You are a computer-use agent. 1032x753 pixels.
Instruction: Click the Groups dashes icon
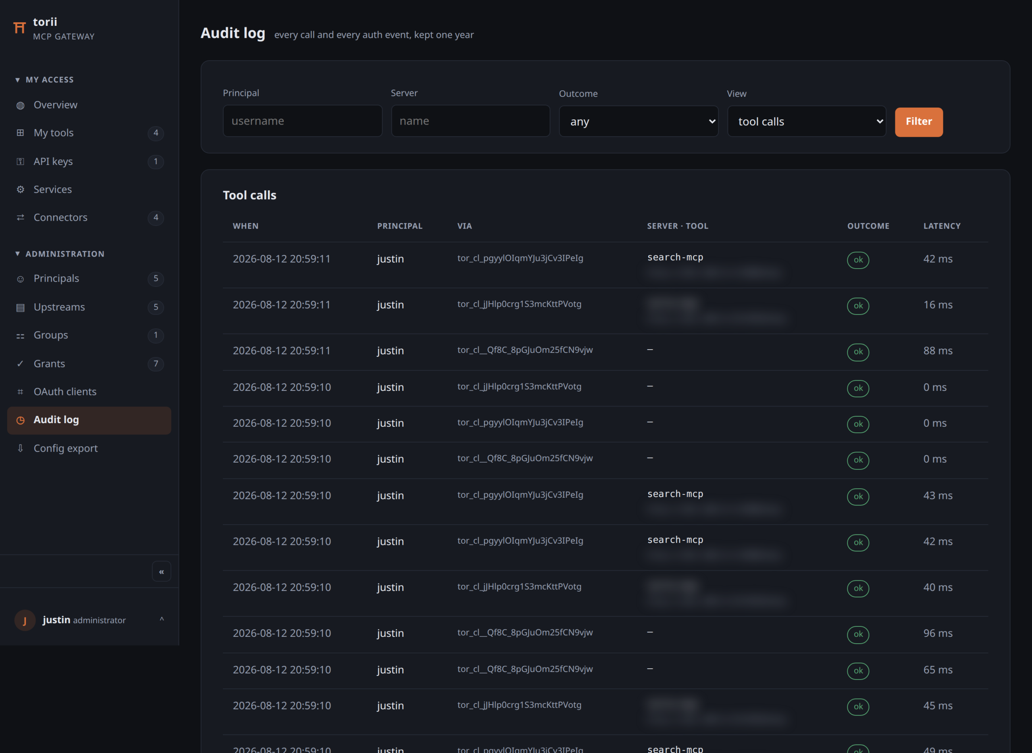click(x=21, y=336)
